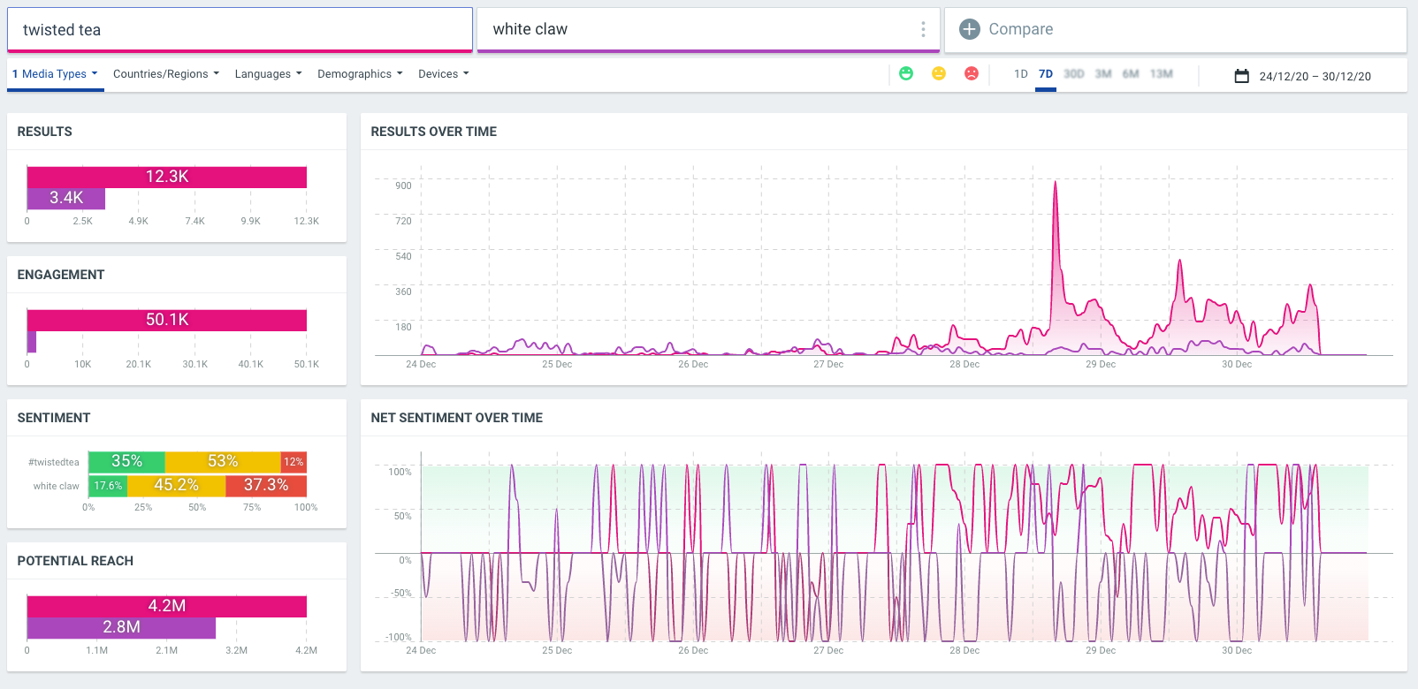Click the 53% neutral sentiment segment

tap(223, 461)
